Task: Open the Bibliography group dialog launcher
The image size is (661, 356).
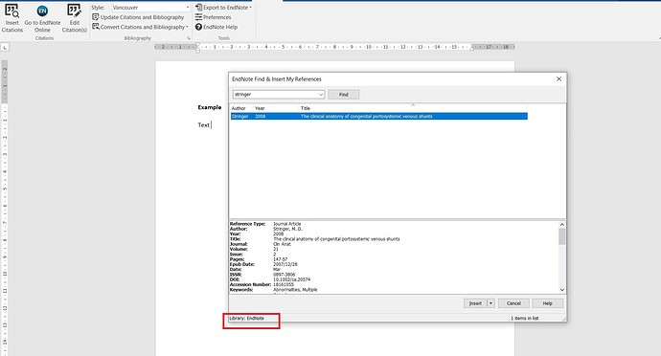Action: point(189,38)
